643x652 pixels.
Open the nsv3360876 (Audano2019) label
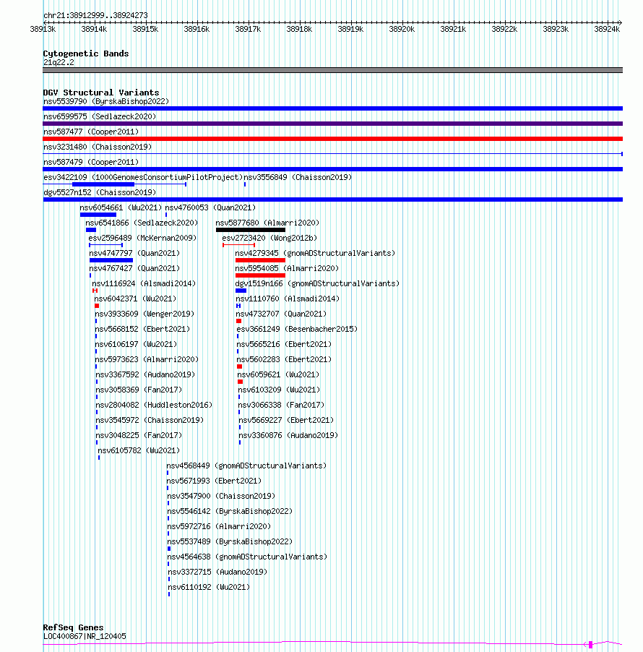click(288, 435)
